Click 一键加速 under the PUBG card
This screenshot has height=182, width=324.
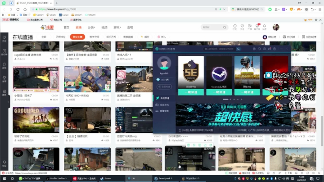(x=247, y=92)
